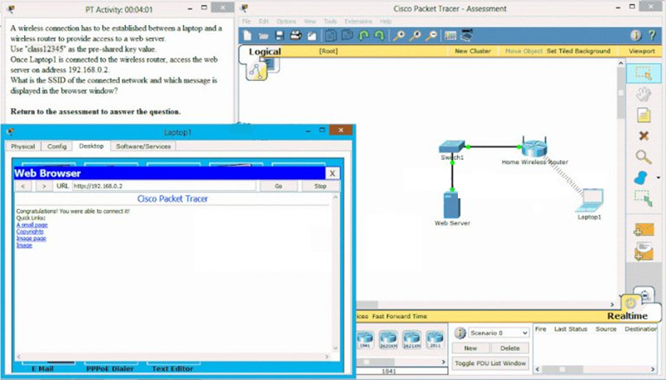Open the Options menu
The height and width of the screenshot is (380, 666).
click(x=286, y=22)
